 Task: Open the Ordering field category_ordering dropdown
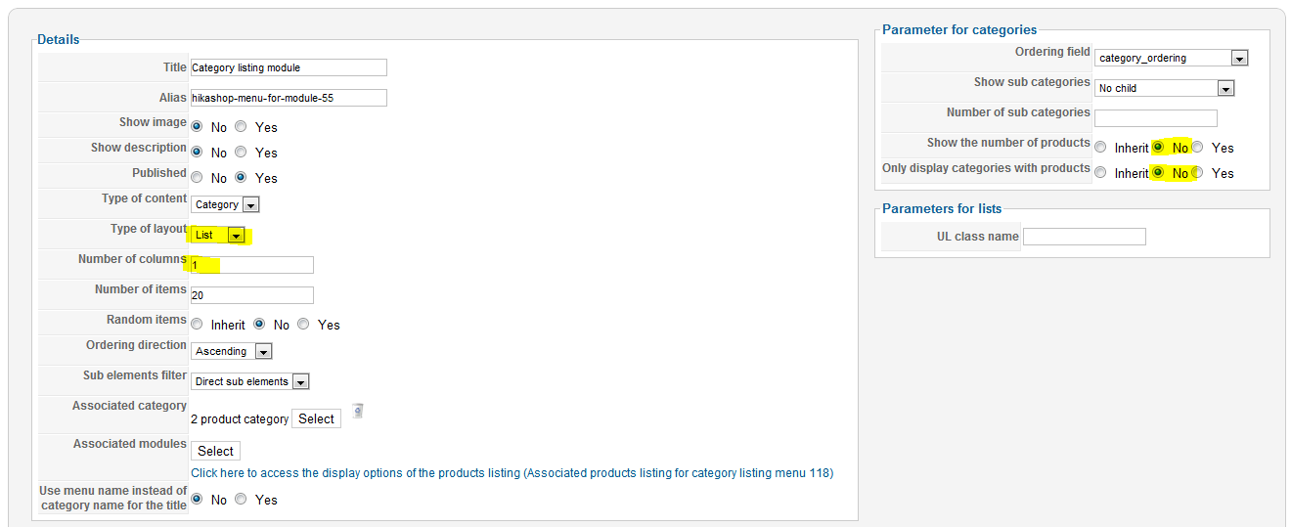point(1172,58)
